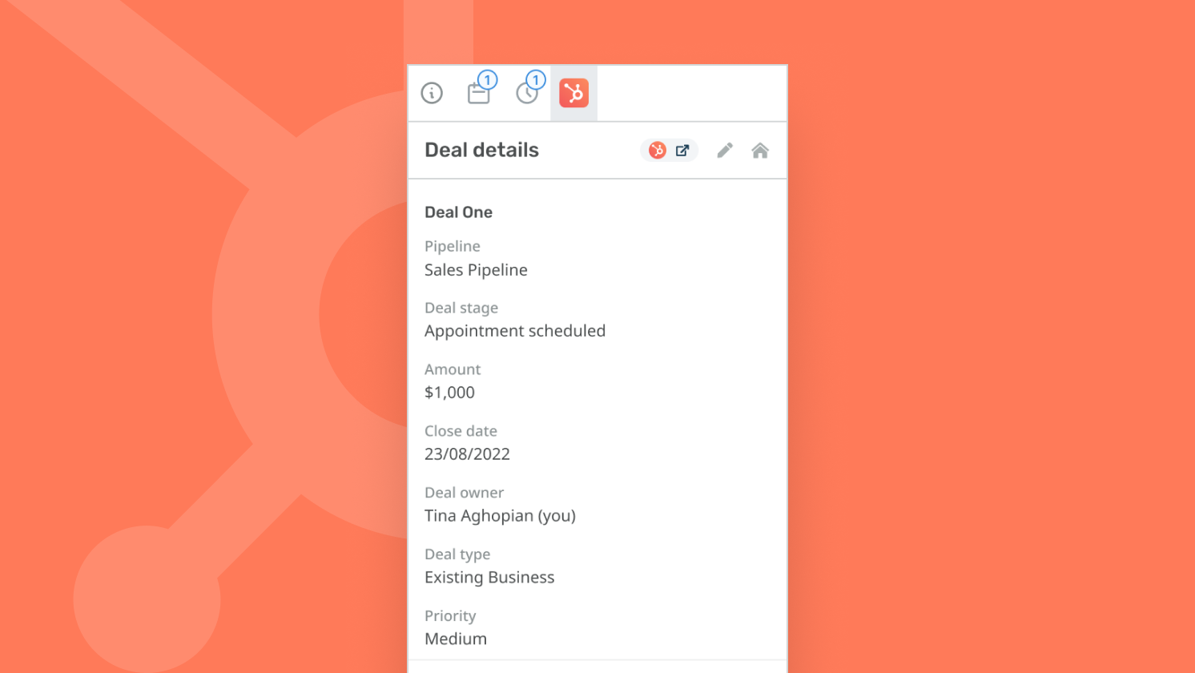Select the Deal One title
The height and width of the screenshot is (673, 1195).
click(458, 212)
